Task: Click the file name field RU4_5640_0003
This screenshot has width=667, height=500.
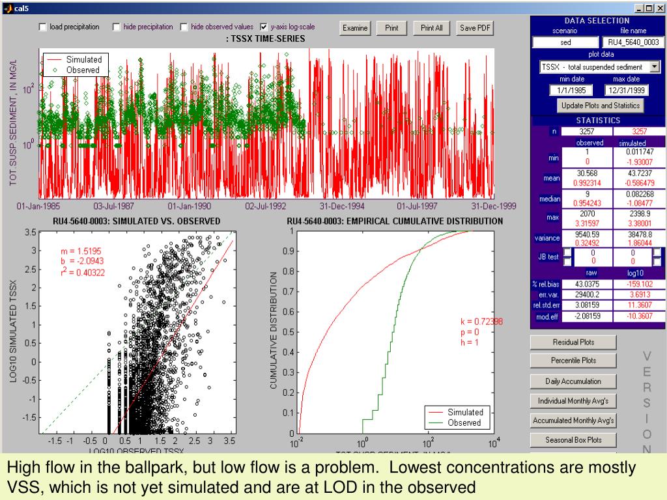Action: pyautogui.click(x=633, y=42)
